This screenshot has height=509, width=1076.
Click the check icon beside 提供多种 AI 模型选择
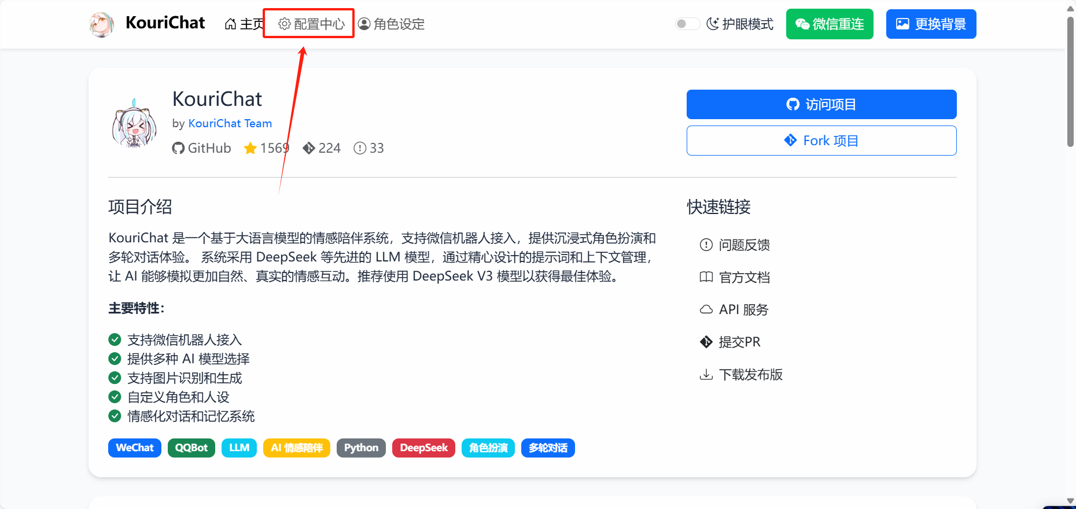click(115, 359)
